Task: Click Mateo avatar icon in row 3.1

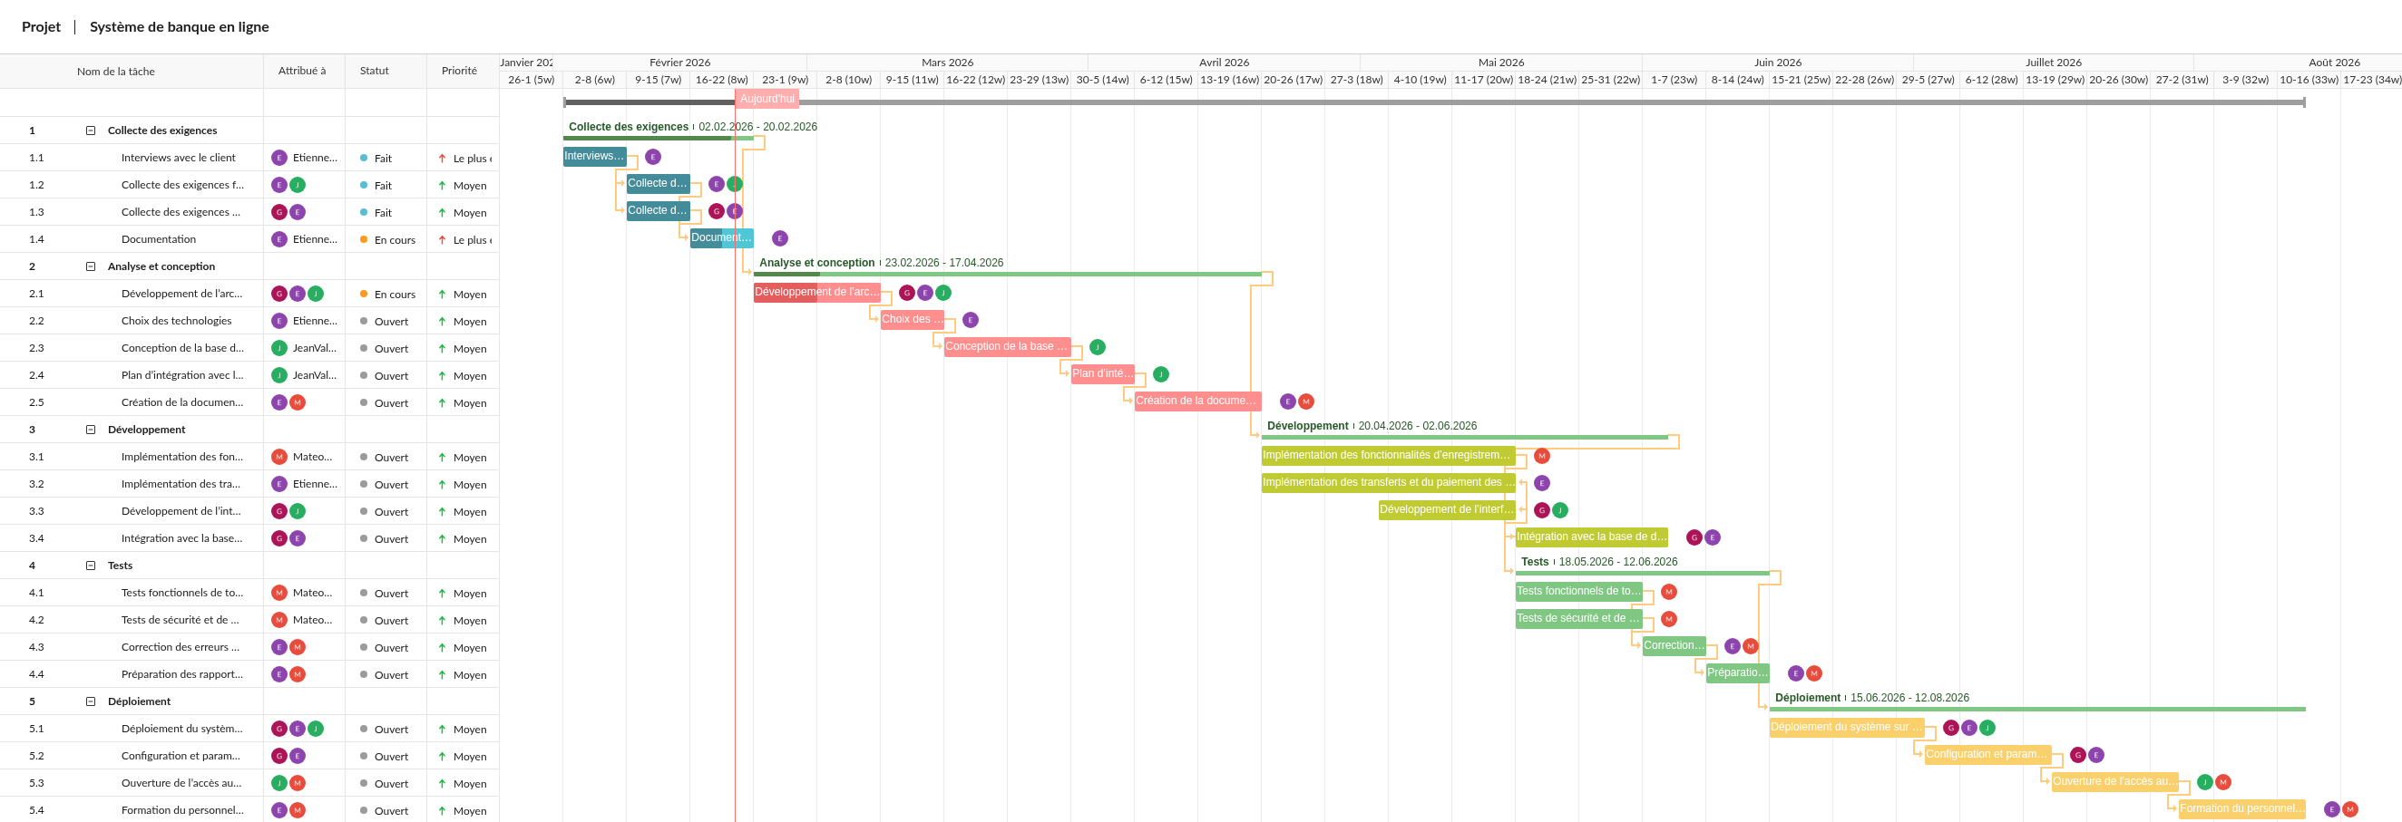Action: click(x=278, y=457)
